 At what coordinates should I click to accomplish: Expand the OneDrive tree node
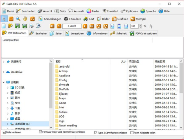(4, 72)
